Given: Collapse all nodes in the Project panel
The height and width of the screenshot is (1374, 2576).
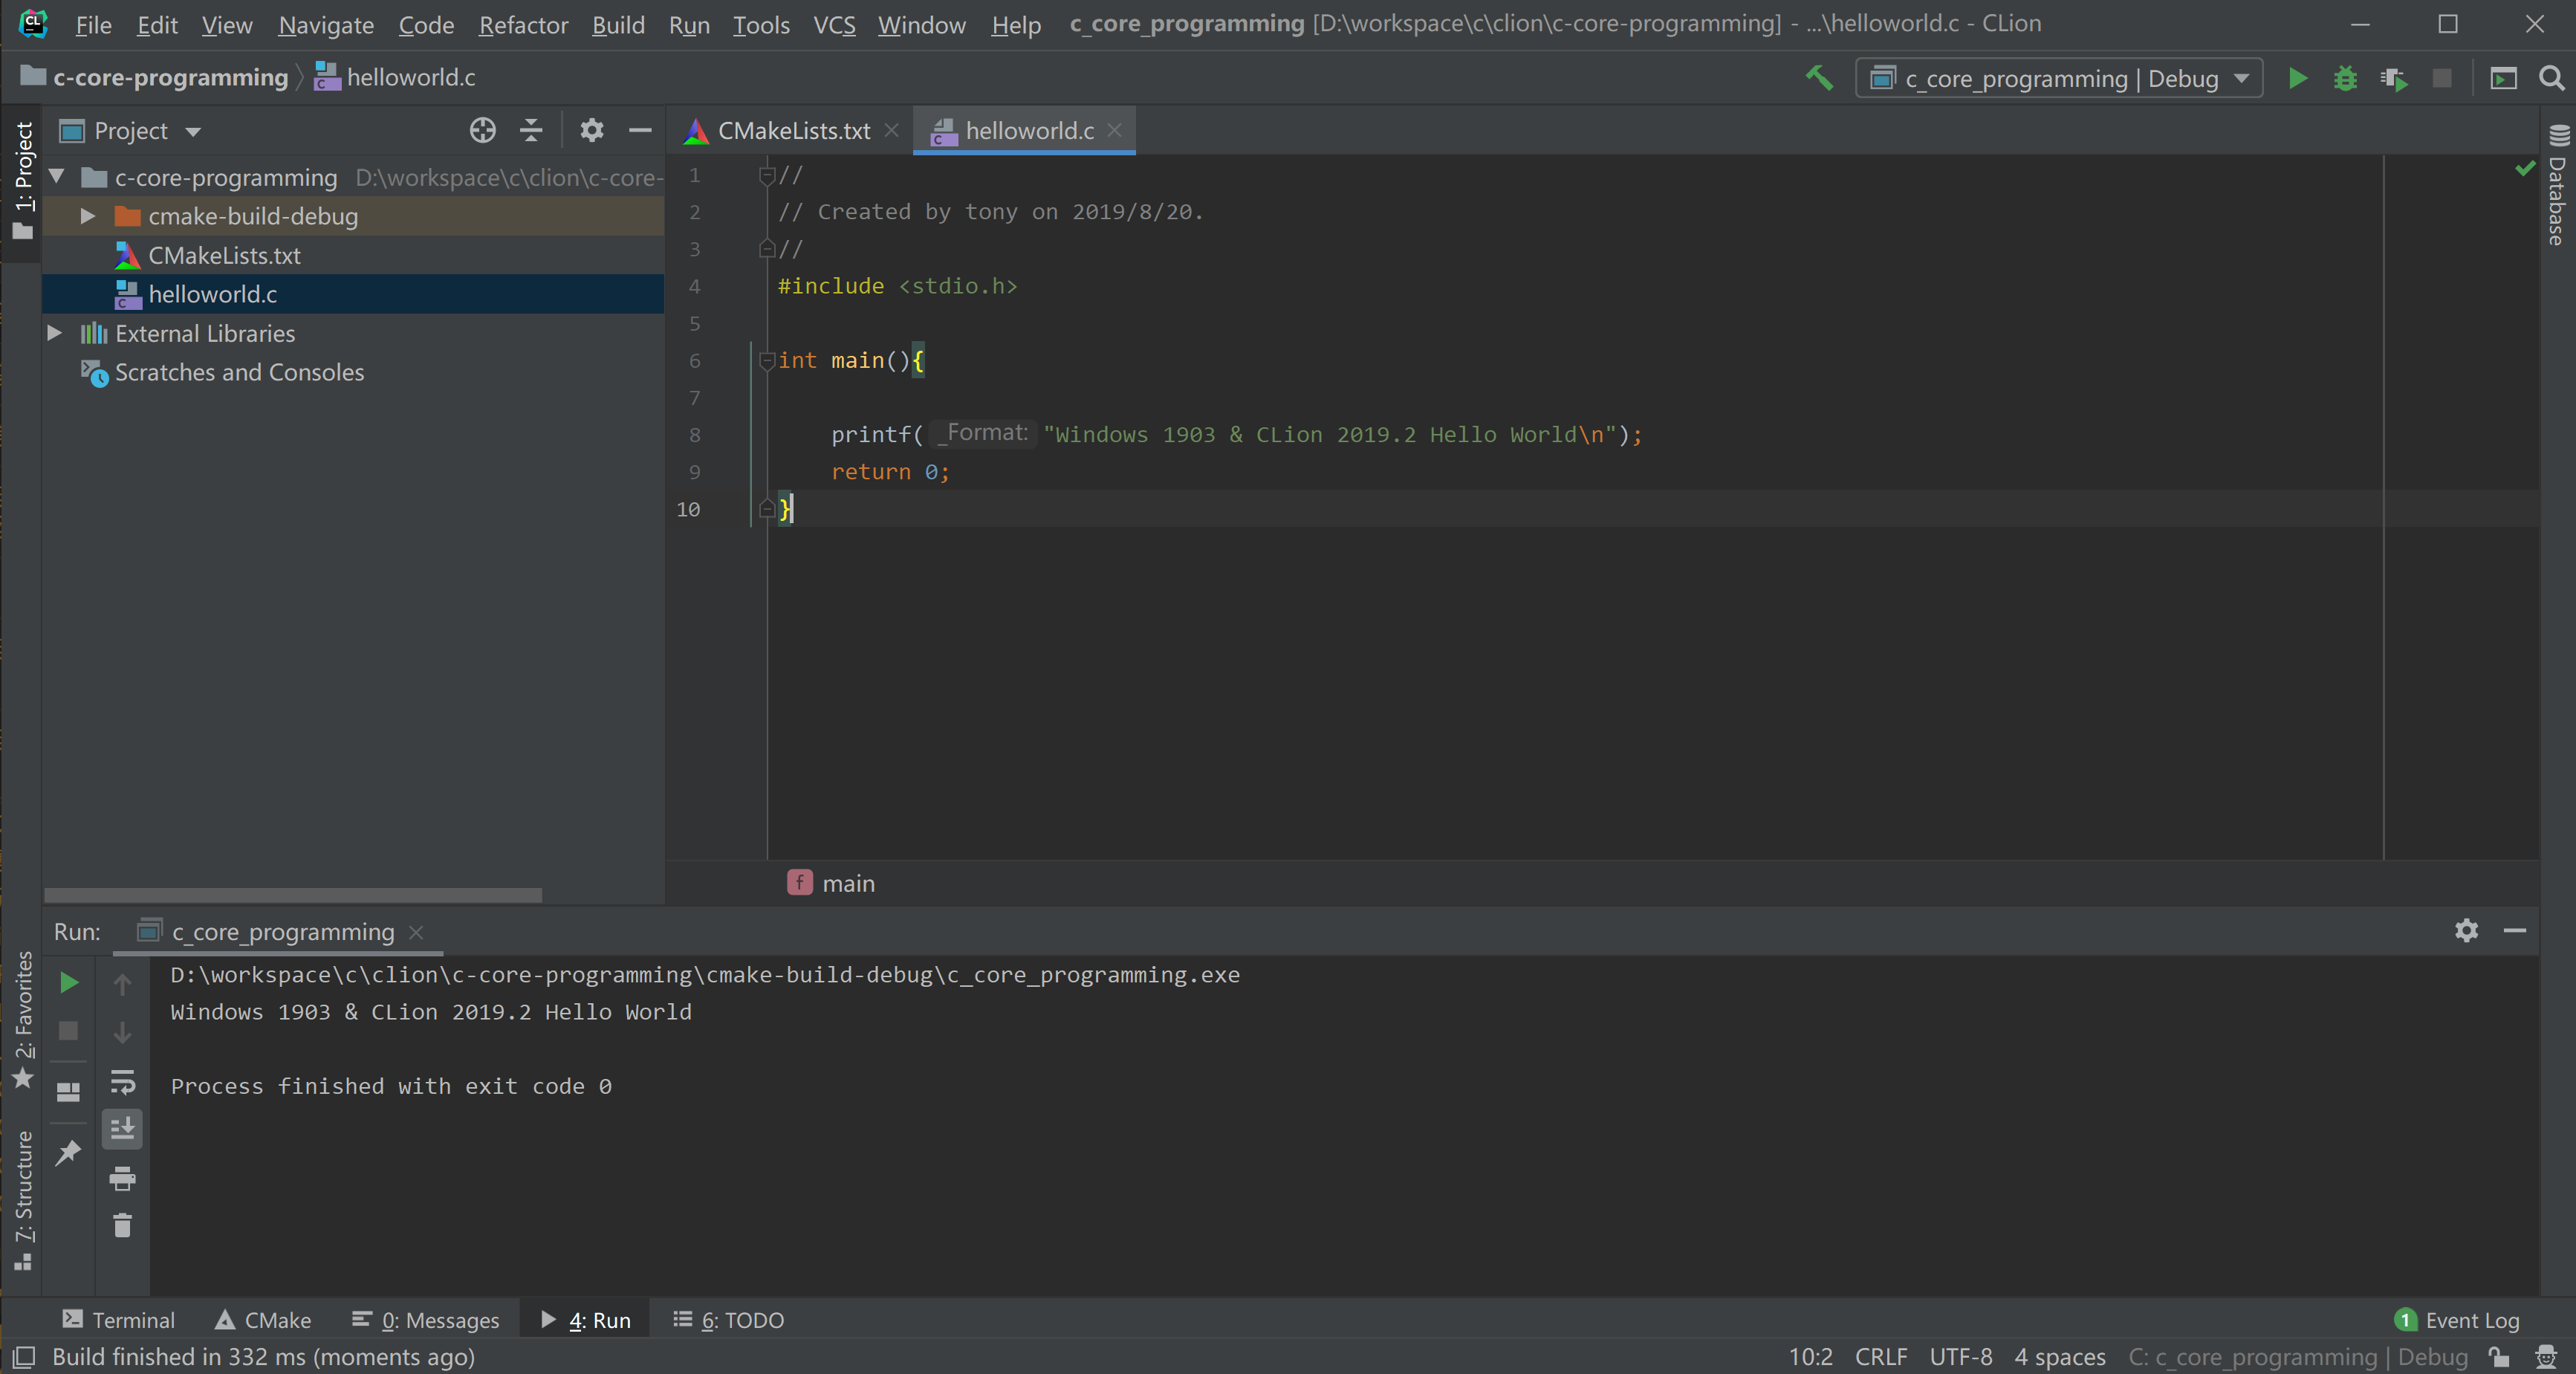Looking at the screenshot, I should (530, 130).
